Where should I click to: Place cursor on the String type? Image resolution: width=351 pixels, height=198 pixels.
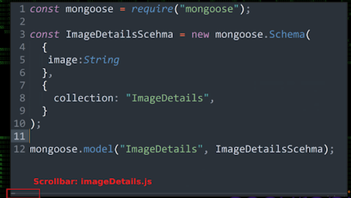coord(101,60)
